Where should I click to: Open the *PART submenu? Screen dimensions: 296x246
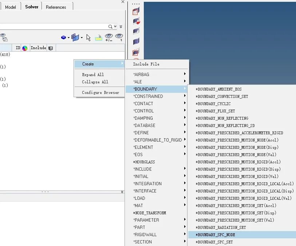[x=157, y=227]
